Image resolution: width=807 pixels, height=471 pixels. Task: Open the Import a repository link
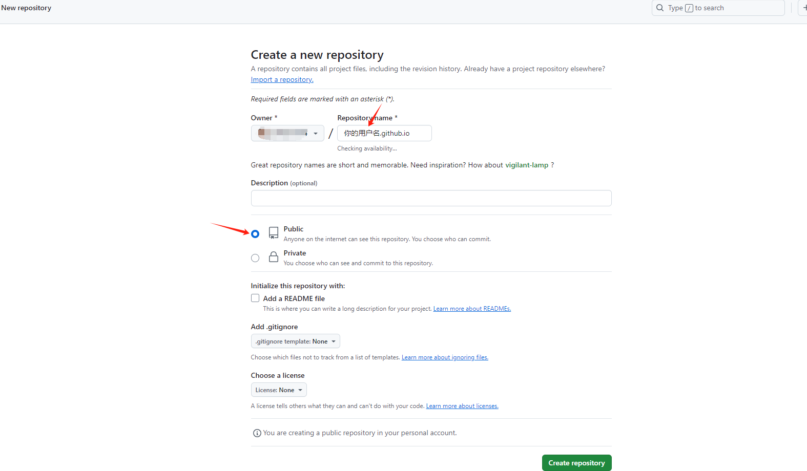tap(282, 79)
